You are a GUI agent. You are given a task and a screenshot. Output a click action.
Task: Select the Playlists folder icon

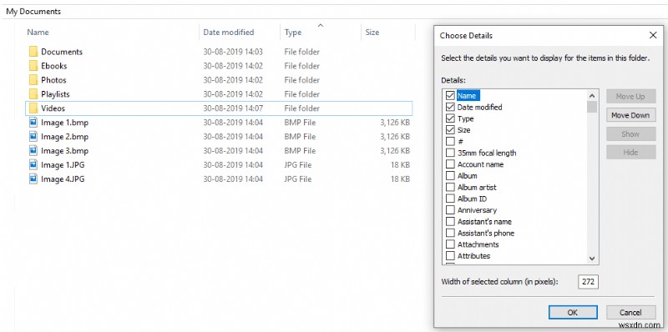[33, 94]
